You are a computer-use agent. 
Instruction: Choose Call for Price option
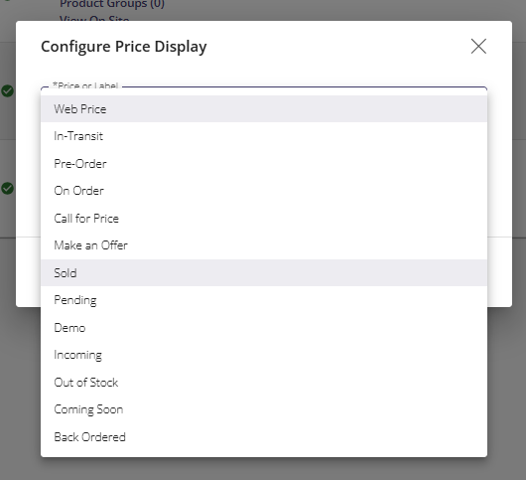(x=264, y=219)
